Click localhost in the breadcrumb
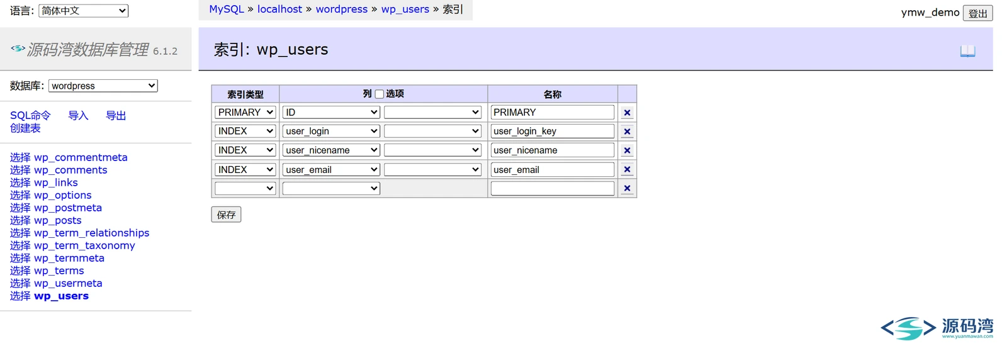The height and width of the screenshot is (353, 1007). (x=279, y=9)
